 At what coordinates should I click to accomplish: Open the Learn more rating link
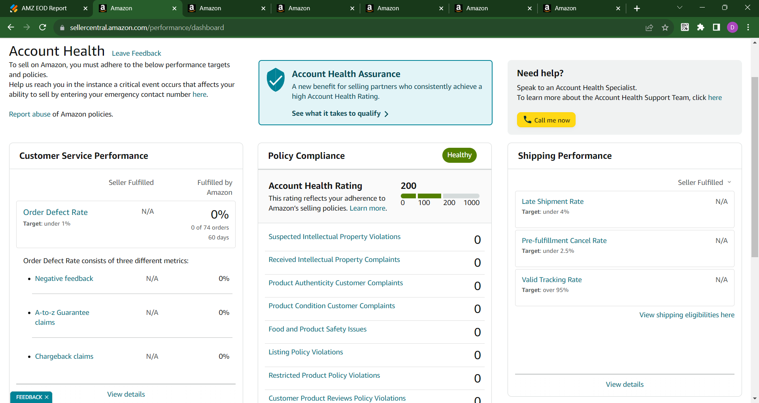click(368, 208)
